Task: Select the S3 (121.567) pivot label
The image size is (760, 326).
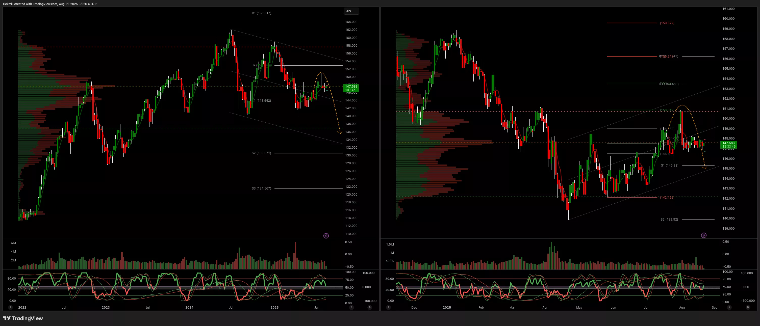Action: tap(261, 188)
